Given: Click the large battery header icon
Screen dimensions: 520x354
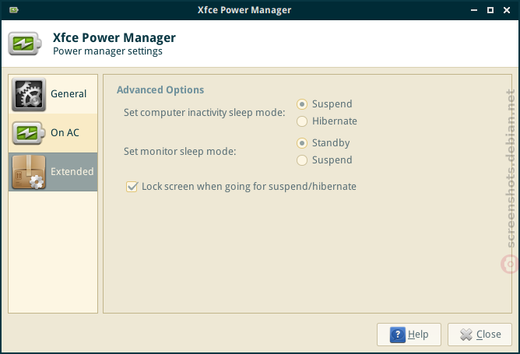Looking at the screenshot, I should coord(25,44).
